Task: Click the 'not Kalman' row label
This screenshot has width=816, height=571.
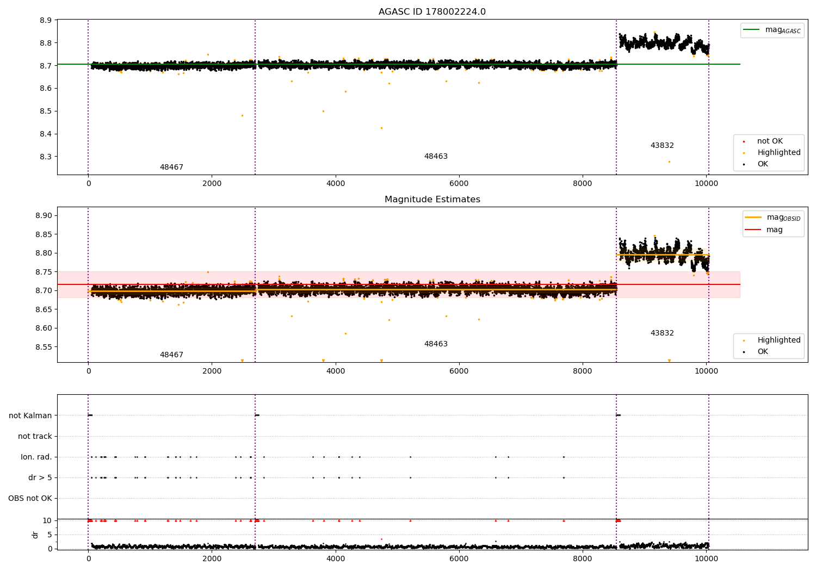Action: tap(30, 416)
